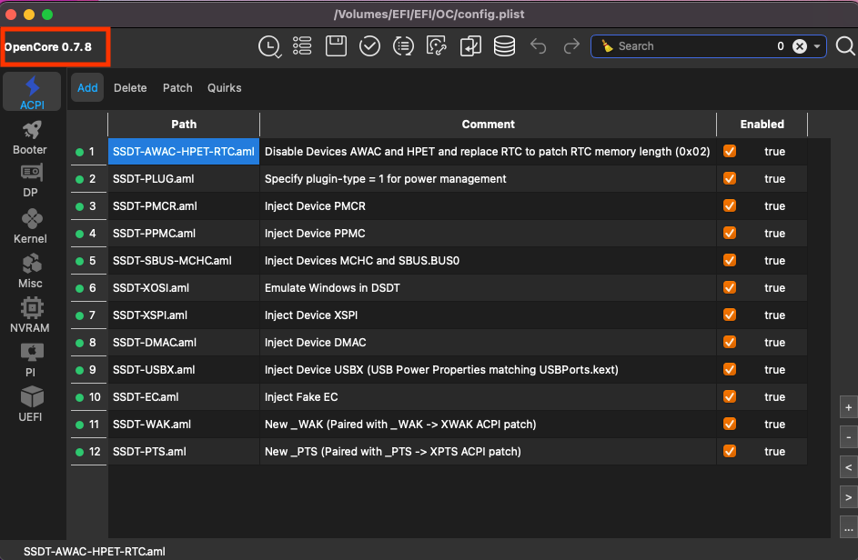Screen dimensions: 858x560
Task: Click the circled list toolbar icon
Action: (403, 46)
